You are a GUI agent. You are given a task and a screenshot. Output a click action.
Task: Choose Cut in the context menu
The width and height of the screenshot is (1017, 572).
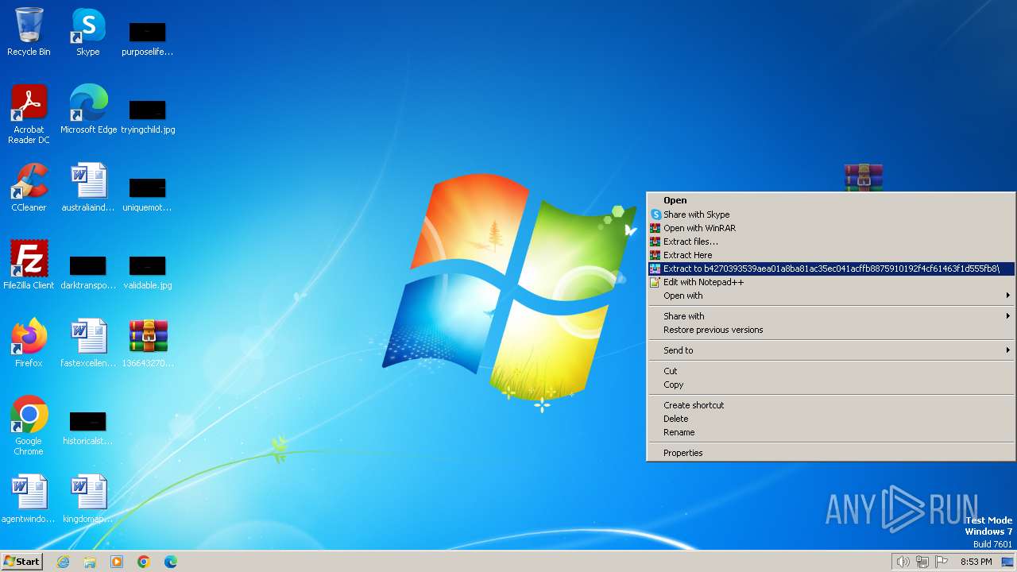coord(831,371)
